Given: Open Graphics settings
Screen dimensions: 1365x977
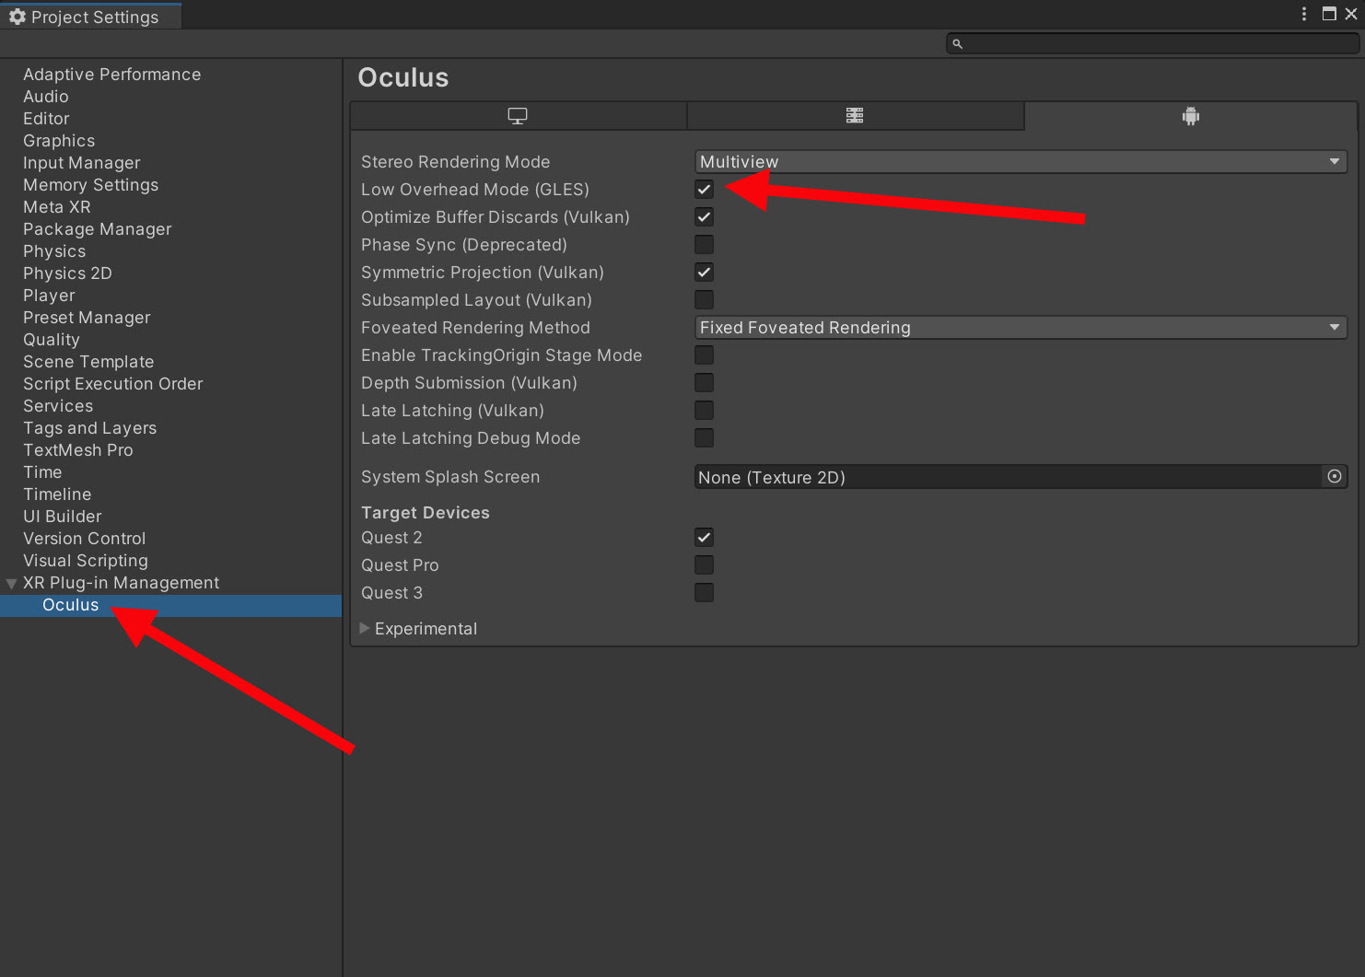Looking at the screenshot, I should pyautogui.click(x=59, y=141).
